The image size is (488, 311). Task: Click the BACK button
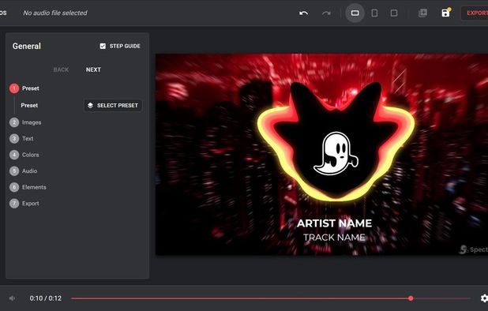[x=61, y=69]
